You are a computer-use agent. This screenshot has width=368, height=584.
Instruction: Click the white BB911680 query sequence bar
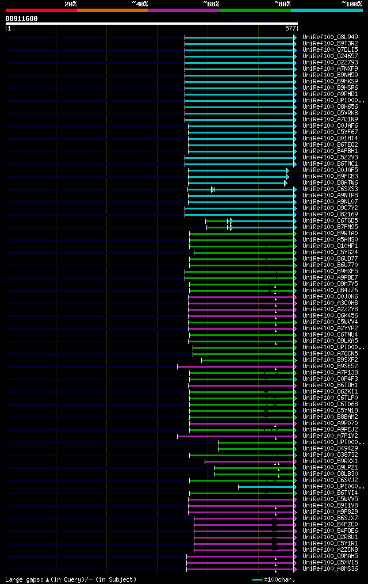click(x=151, y=24)
